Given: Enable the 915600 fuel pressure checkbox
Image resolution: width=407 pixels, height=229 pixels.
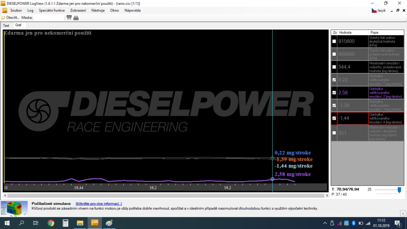Looking at the screenshot, I should [334, 41].
